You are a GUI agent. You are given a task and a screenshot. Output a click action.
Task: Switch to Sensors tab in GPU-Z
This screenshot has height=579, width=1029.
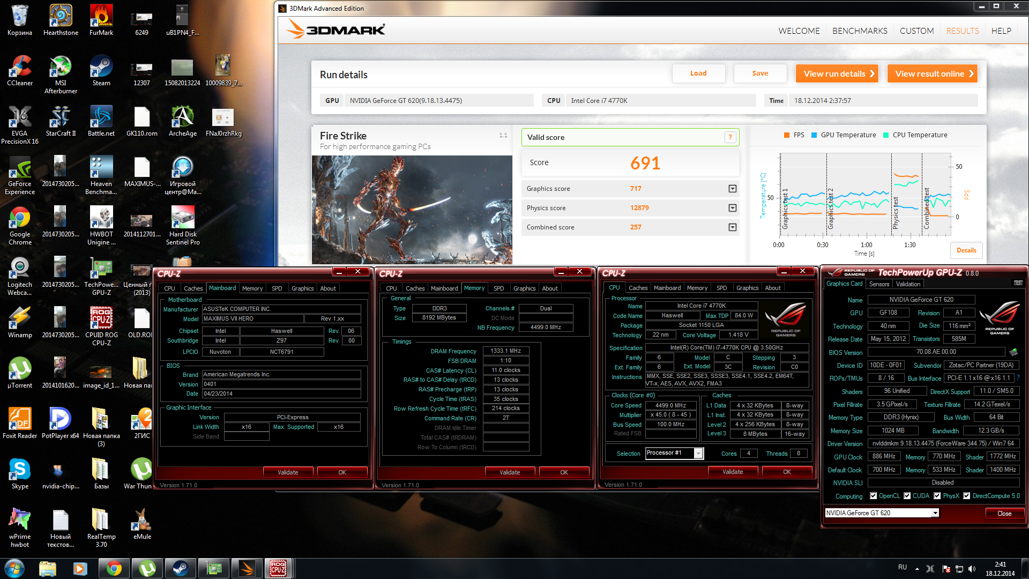pyautogui.click(x=879, y=284)
